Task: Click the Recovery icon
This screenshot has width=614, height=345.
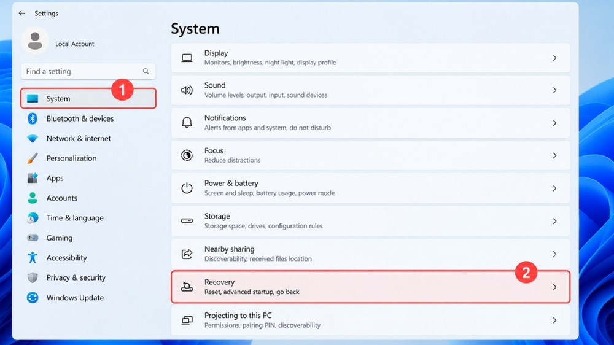Action: click(x=187, y=287)
